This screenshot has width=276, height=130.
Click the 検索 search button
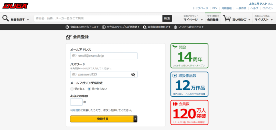coord(167,19)
